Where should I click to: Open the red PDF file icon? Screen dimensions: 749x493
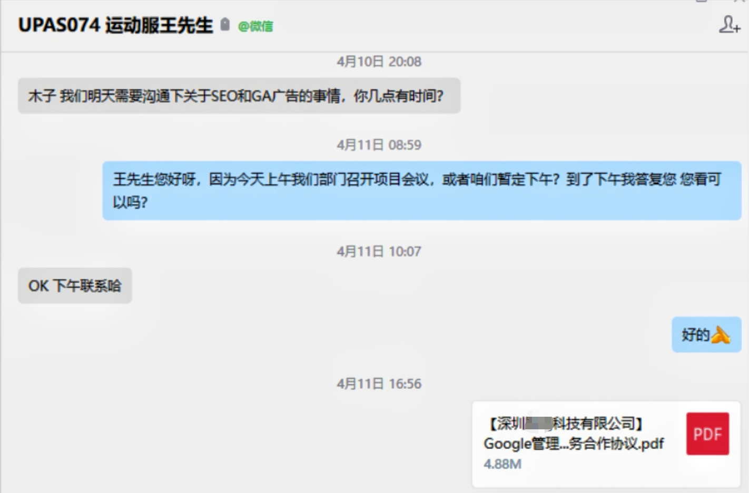click(707, 434)
